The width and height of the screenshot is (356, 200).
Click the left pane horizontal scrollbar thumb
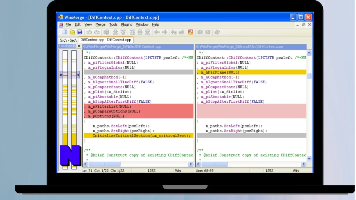point(105,164)
